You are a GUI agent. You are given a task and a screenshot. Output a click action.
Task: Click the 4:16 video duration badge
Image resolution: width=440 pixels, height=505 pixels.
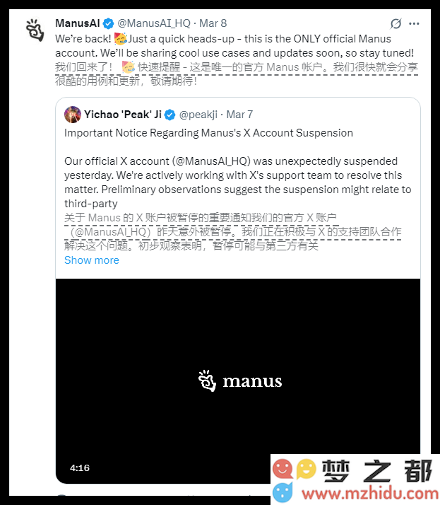79,468
